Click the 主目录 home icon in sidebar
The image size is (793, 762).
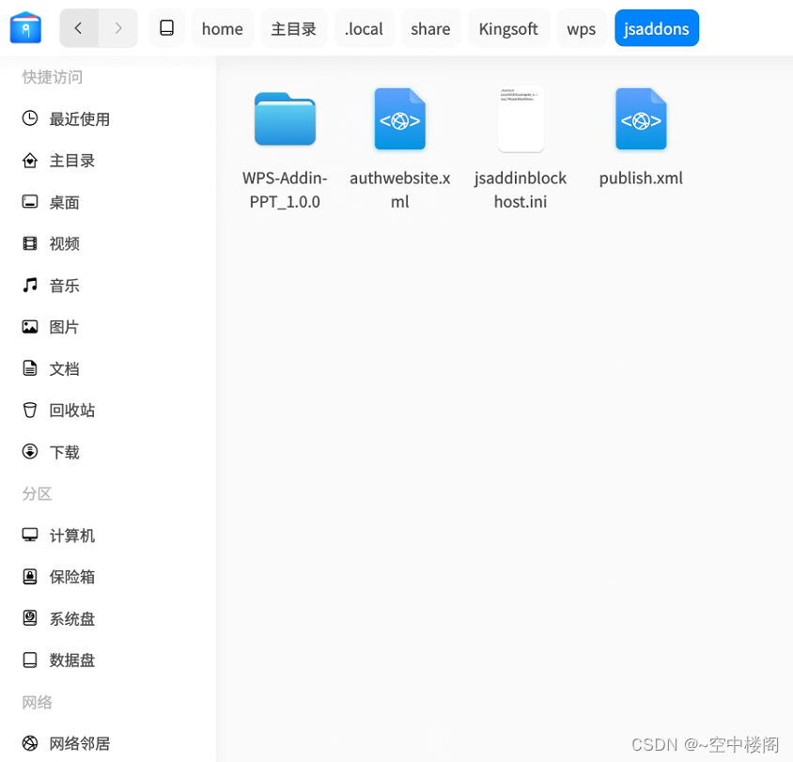pos(30,161)
